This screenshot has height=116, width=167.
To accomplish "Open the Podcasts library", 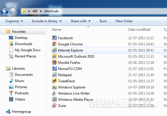I will (x=22, y=93).
